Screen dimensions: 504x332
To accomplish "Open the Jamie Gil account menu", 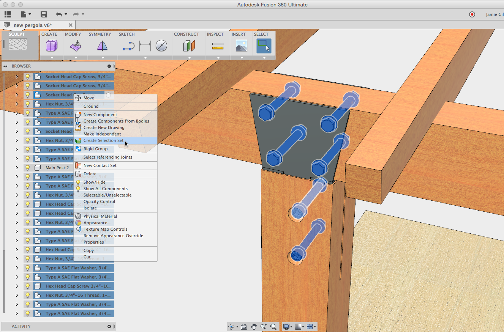I will point(495,14).
